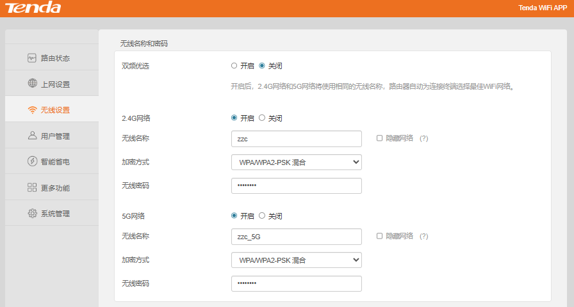Click the router status monitor icon
Screen dimensions: 574x307
32,58
